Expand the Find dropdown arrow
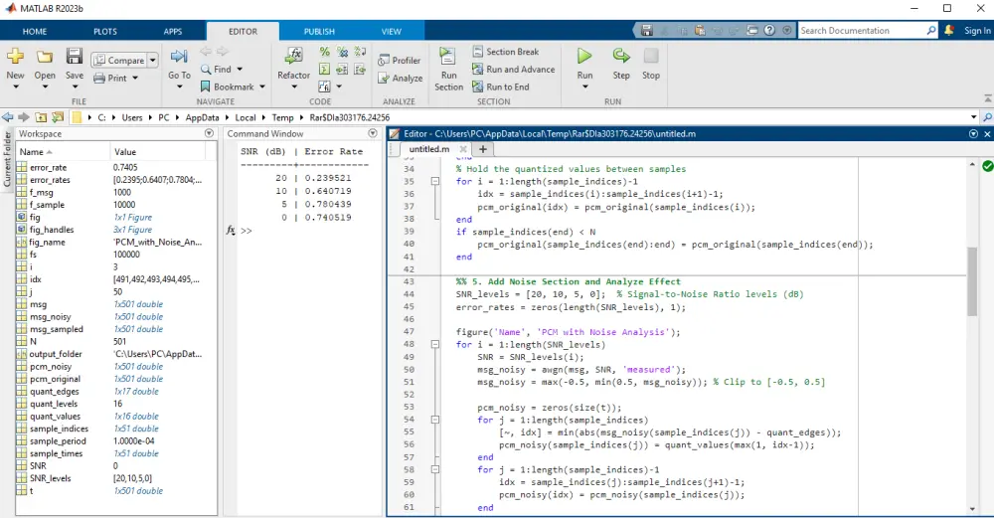This screenshot has width=994, height=518. (240, 70)
